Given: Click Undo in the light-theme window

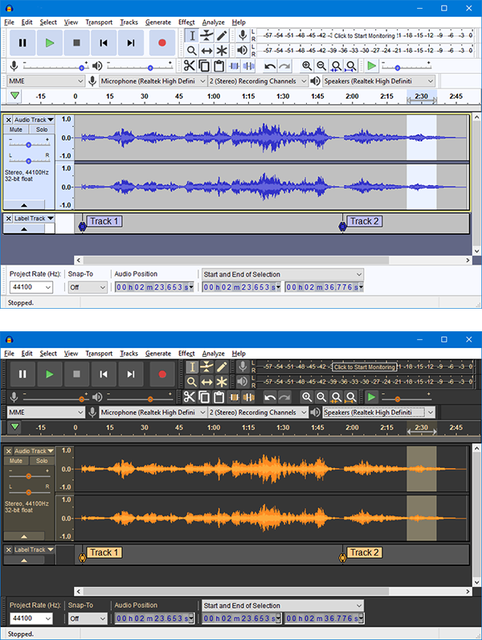Looking at the screenshot, I should pyautogui.click(x=270, y=66).
